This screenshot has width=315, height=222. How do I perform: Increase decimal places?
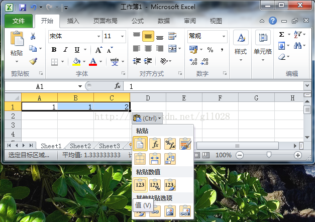[x=193, y=61]
